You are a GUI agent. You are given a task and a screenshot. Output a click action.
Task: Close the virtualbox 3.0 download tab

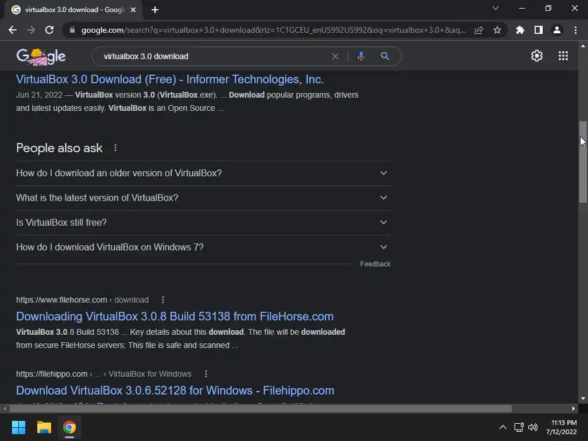(133, 10)
